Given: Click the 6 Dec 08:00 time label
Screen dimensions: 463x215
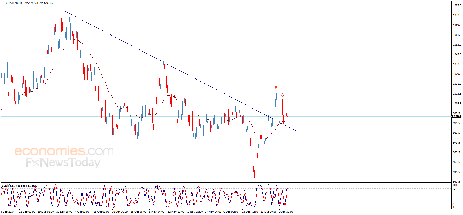Looking at the screenshot, I should (231, 212).
